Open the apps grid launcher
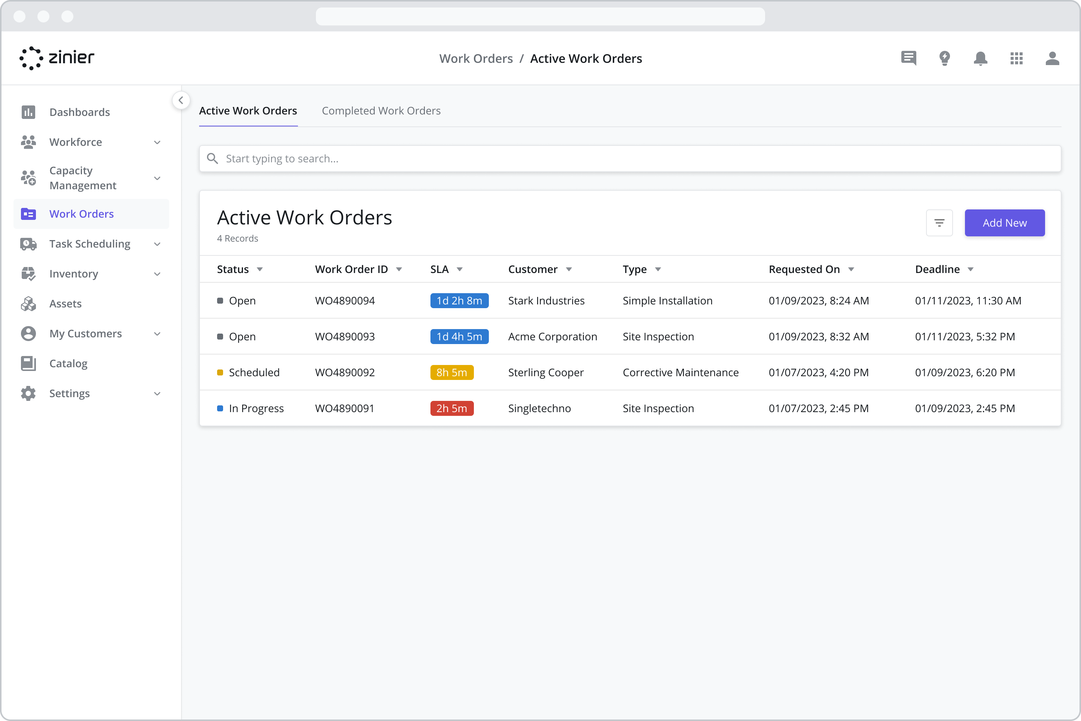This screenshot has height=721, width=1081. click(x=1016, y=58)
